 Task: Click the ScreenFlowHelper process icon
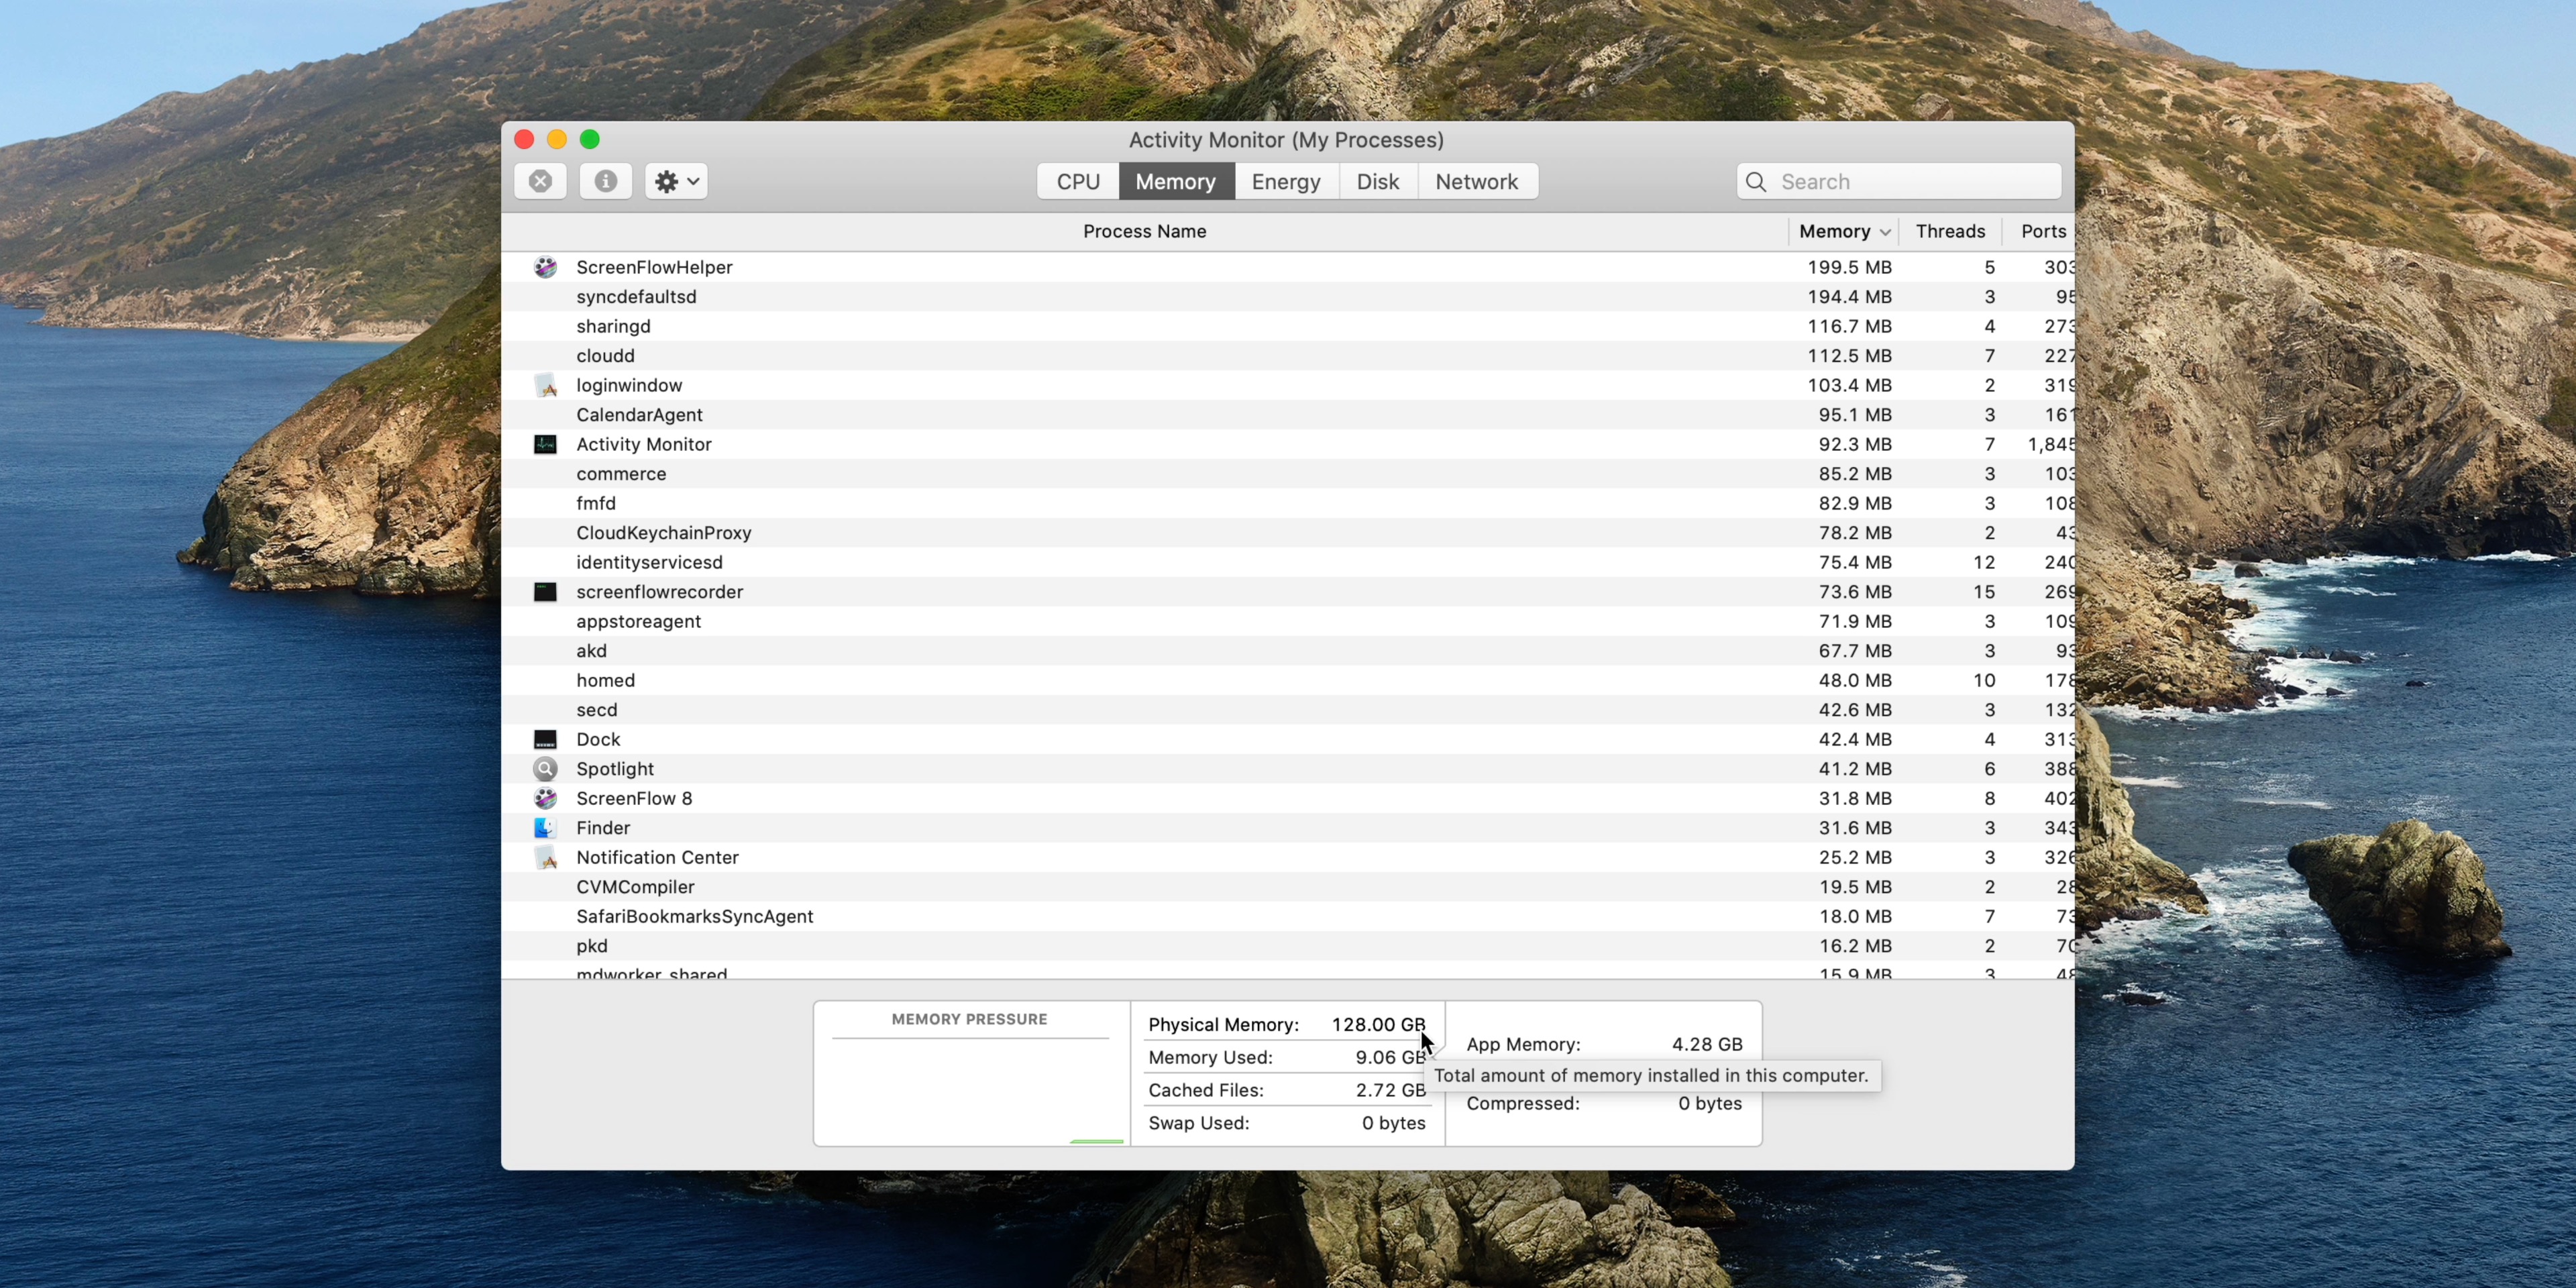pyautogui.click(x=545, y=267)
